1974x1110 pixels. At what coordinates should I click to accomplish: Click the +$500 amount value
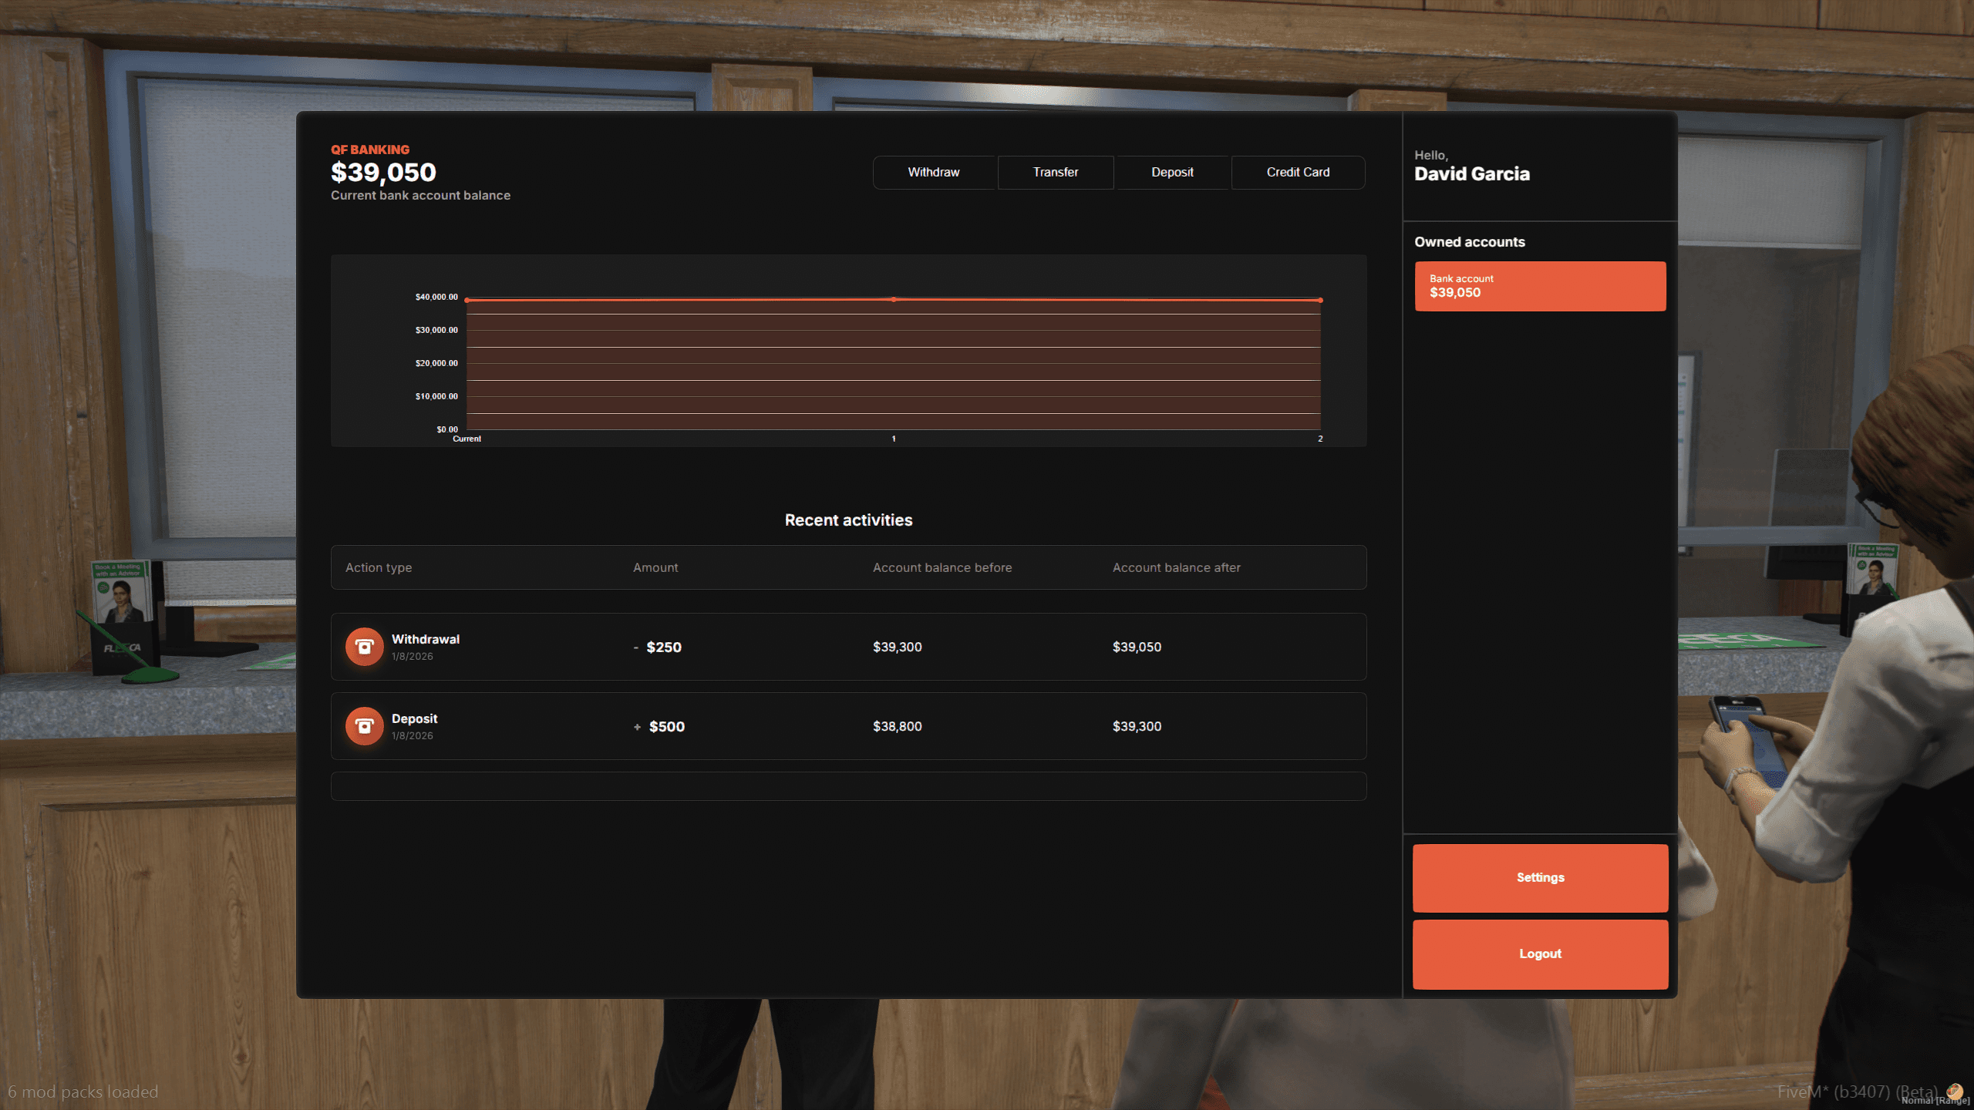(659, 727)
